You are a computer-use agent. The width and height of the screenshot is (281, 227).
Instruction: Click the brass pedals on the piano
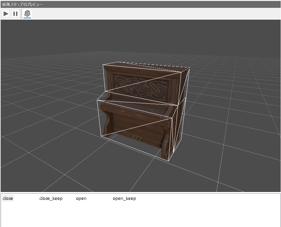[x=136, y=139]
